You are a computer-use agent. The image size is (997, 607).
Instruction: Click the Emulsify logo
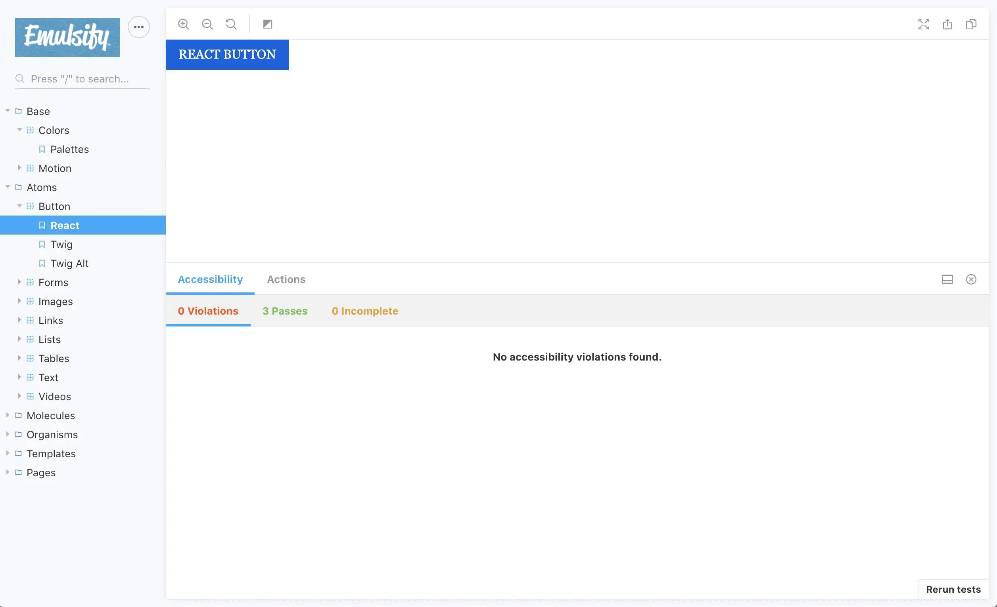67,37
